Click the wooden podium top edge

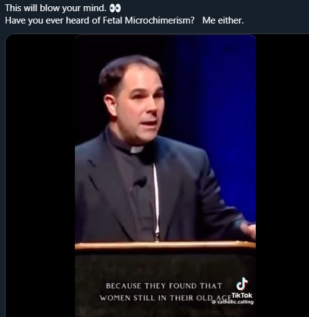click(x=165, y=246)
